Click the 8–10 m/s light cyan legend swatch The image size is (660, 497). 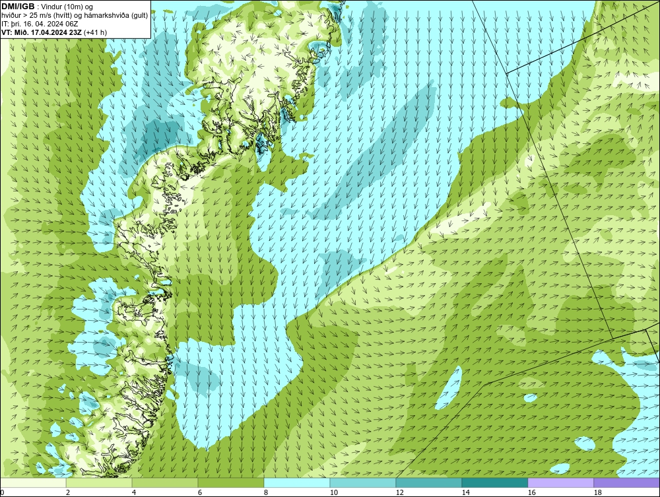(x=297, y=482)
